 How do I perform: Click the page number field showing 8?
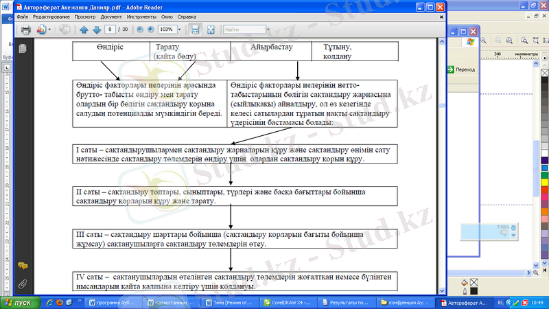[x=110, y=30]
